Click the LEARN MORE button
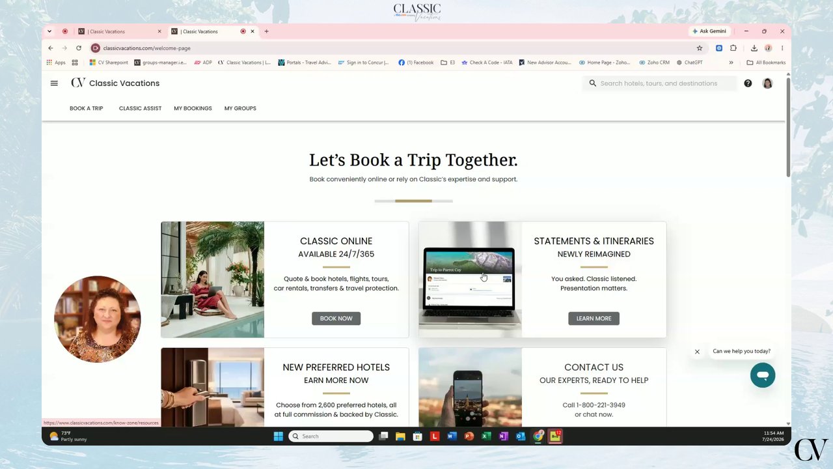 (594, 319)
